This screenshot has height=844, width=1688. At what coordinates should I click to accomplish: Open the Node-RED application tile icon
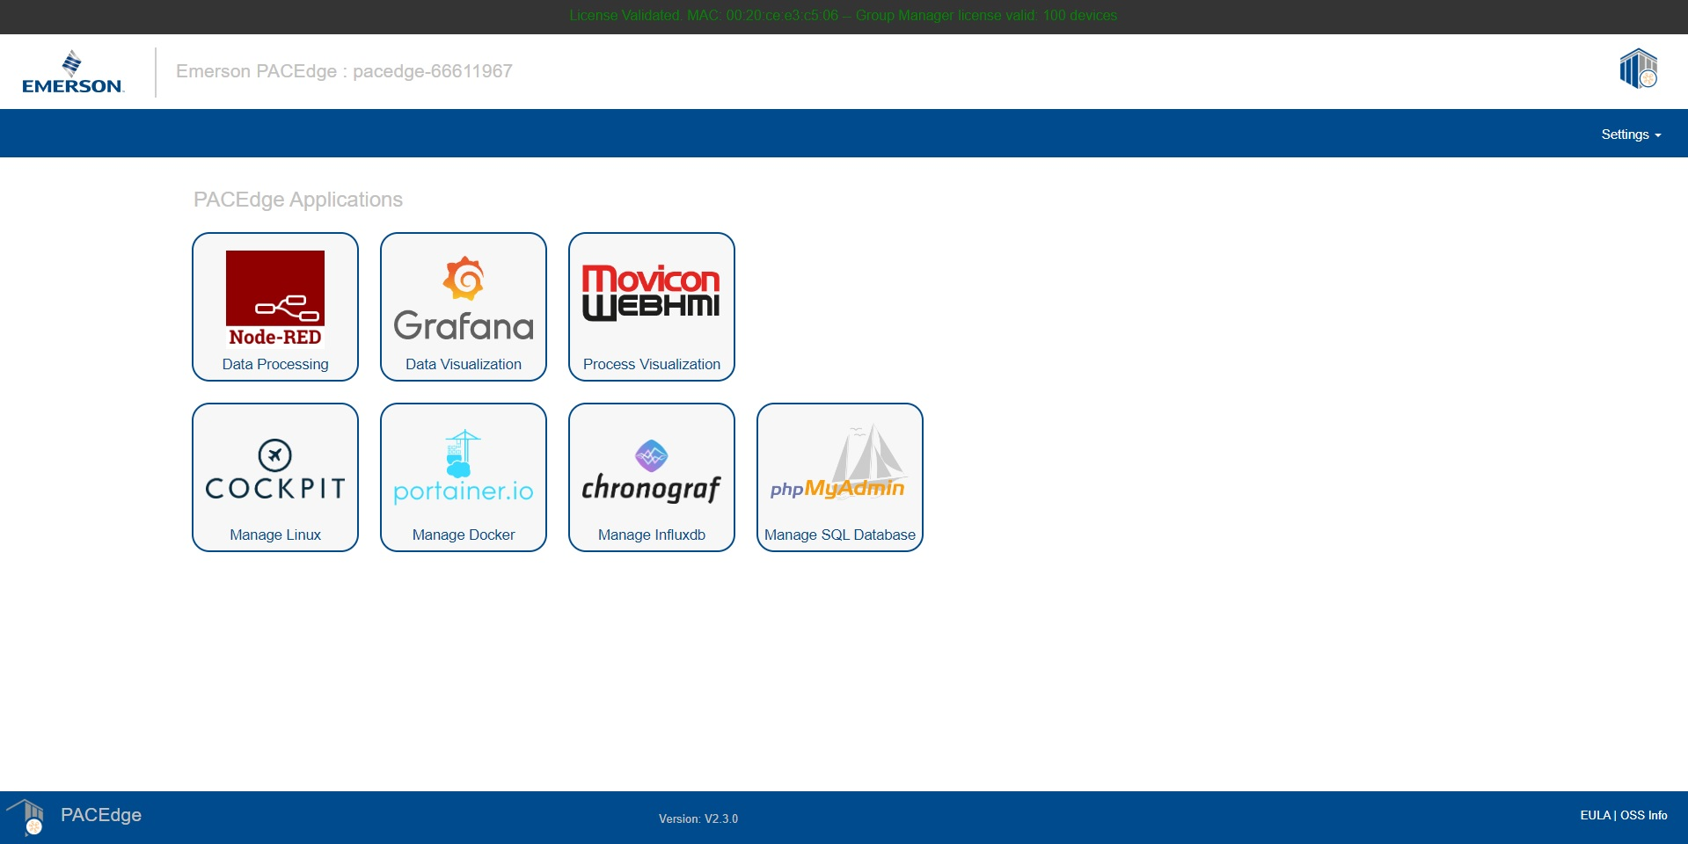point(275,299)
